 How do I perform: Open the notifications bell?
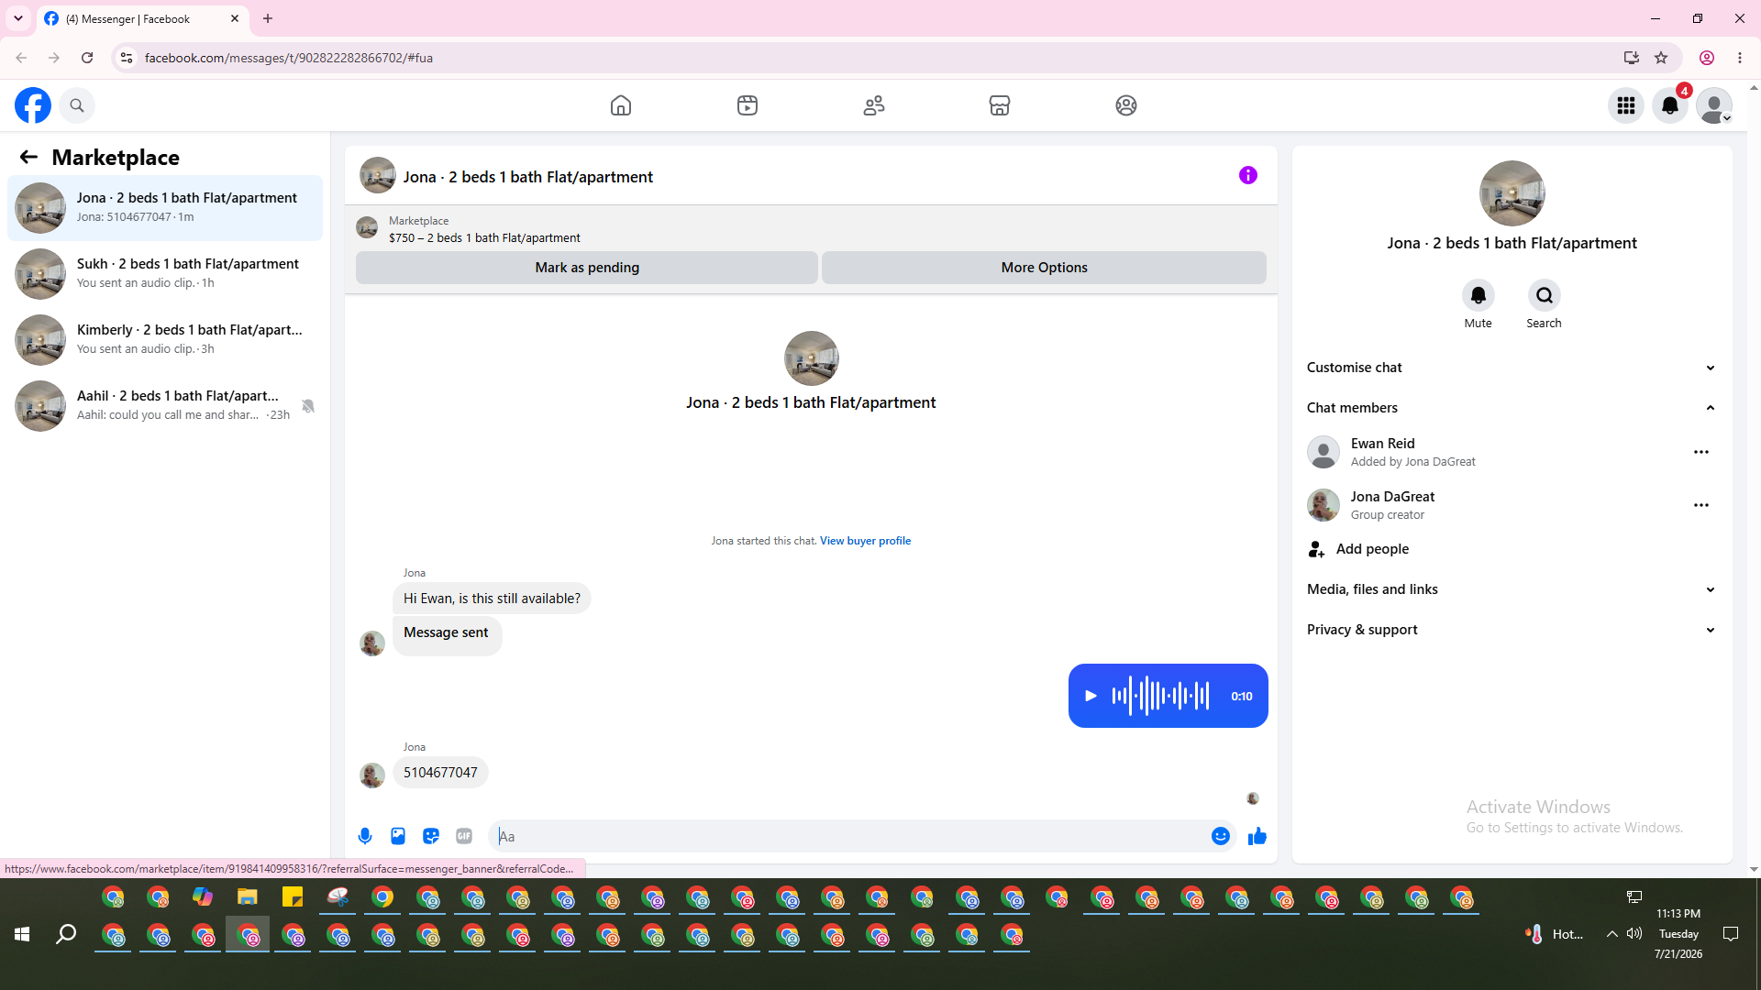click(1670, 105)
